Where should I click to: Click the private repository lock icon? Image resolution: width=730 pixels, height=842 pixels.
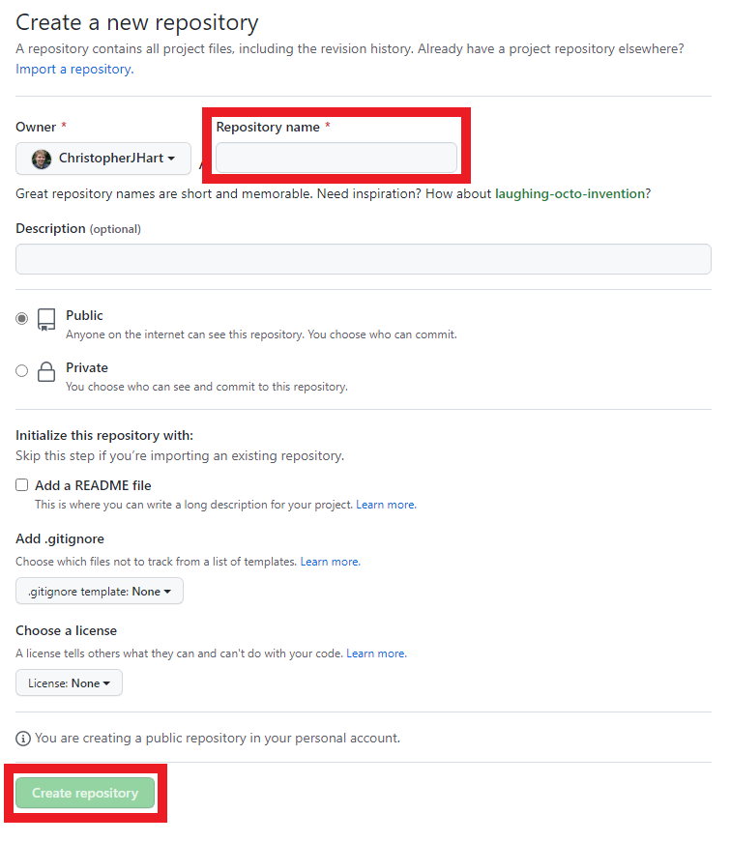pyautogui.click(x=46, y=372)
